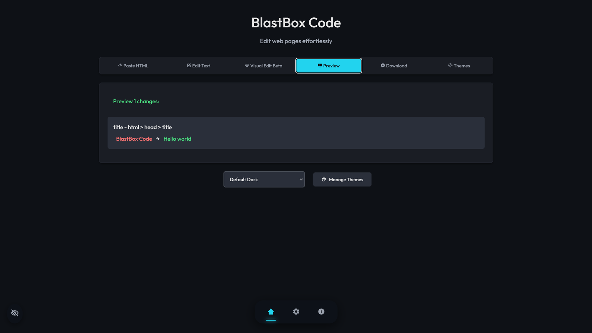Select the title - html > head > title entry
This screenshot has width=592, height=333.
click(142, 127)
